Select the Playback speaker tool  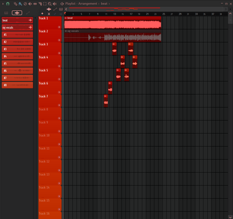click(x=55, y=4)
